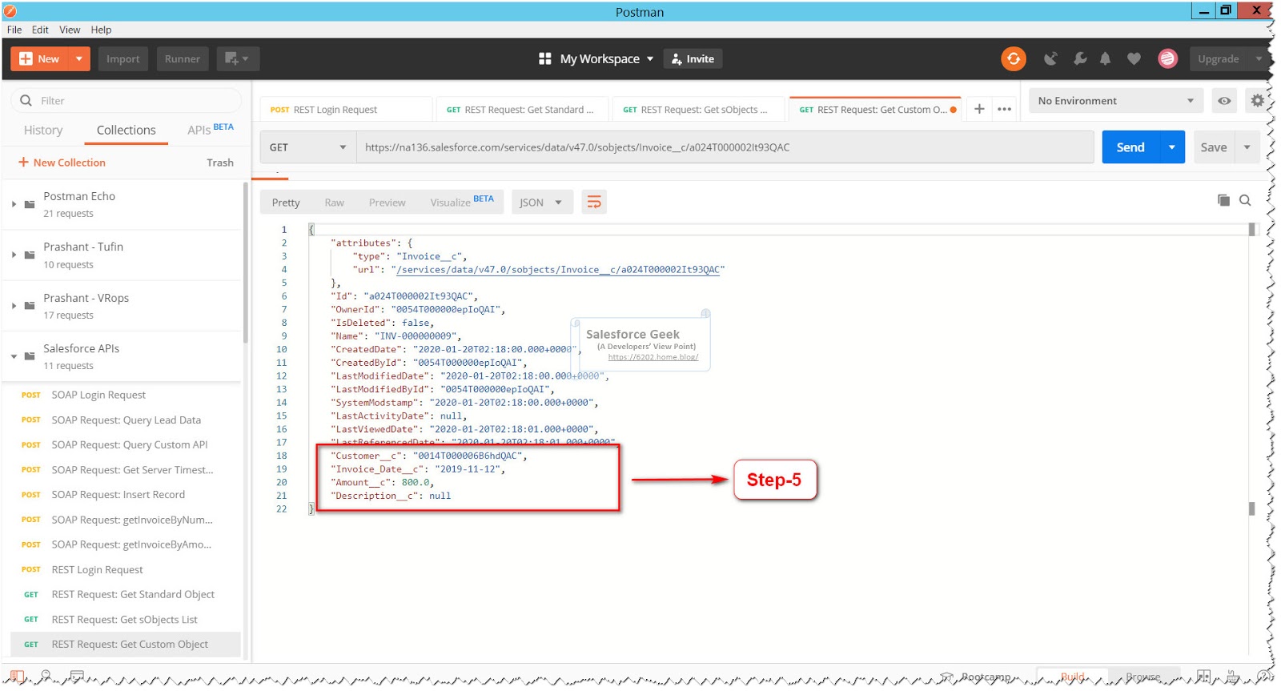The height and width of the screenshot is (691, 1281).
Task: Select the REST Login Request tab
Action: point(346,109)
